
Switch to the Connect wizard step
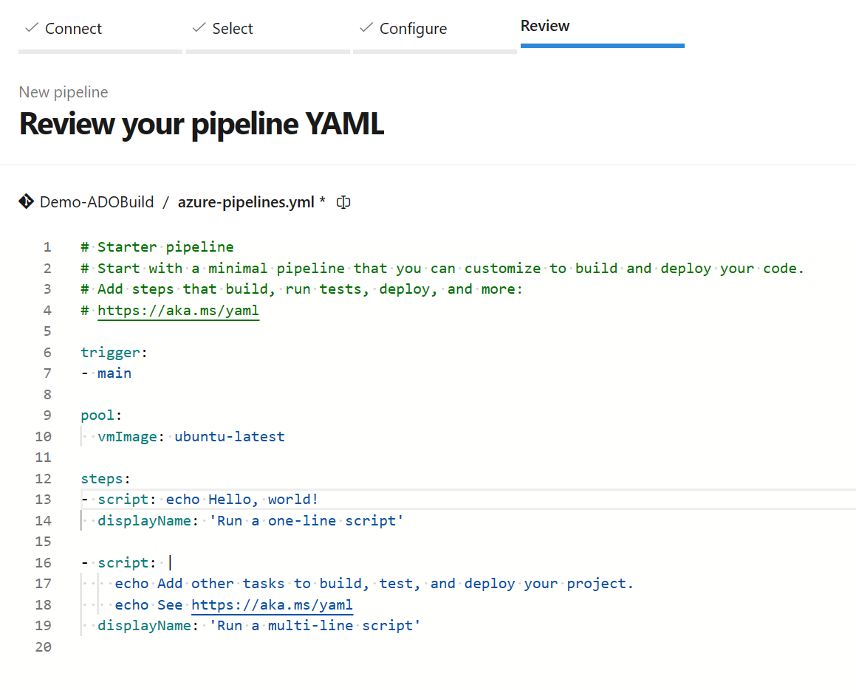pos(73,28)
